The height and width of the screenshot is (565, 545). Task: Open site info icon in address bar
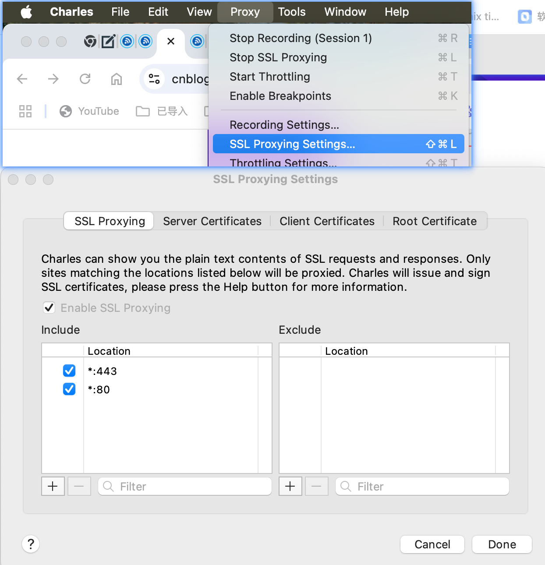tap(154, 79)
